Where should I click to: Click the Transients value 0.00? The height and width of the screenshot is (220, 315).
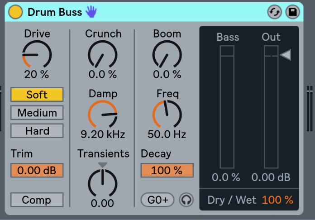[x=102, y=203]
